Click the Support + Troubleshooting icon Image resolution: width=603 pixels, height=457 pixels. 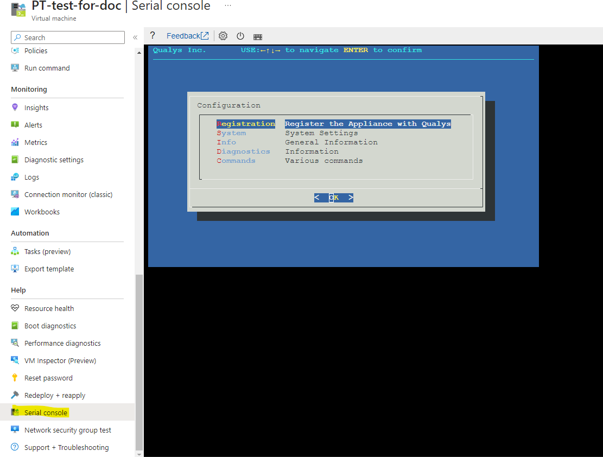[15, 447]
